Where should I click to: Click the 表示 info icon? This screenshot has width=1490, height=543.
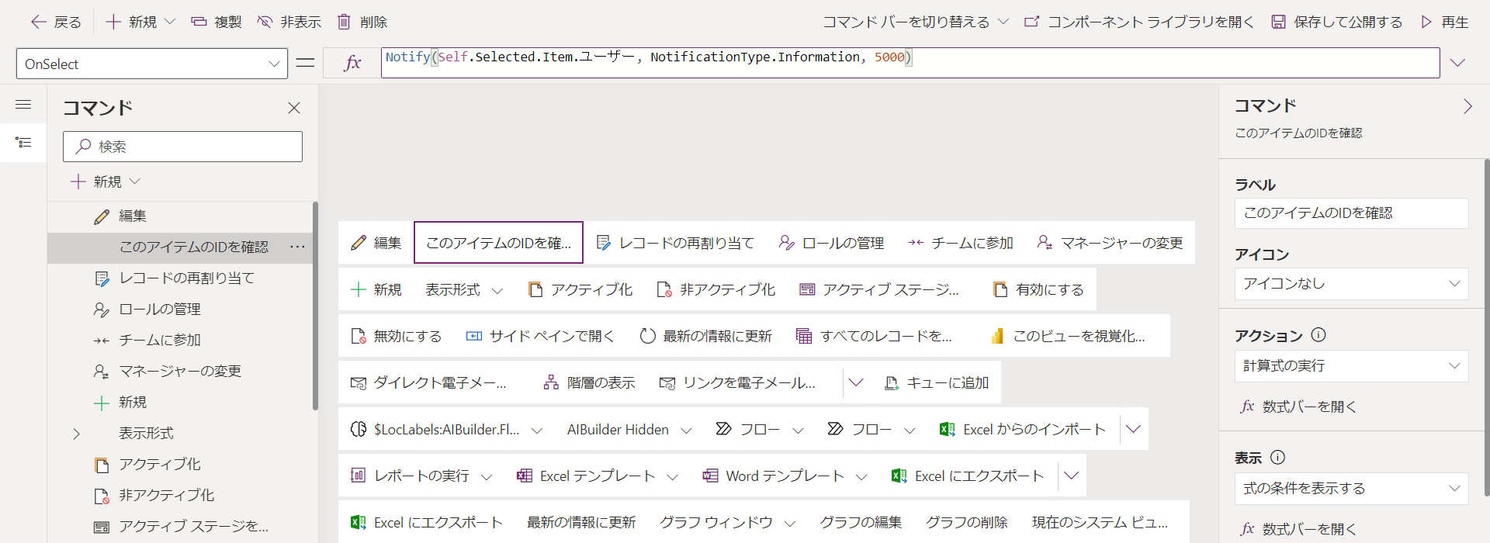1278,458
